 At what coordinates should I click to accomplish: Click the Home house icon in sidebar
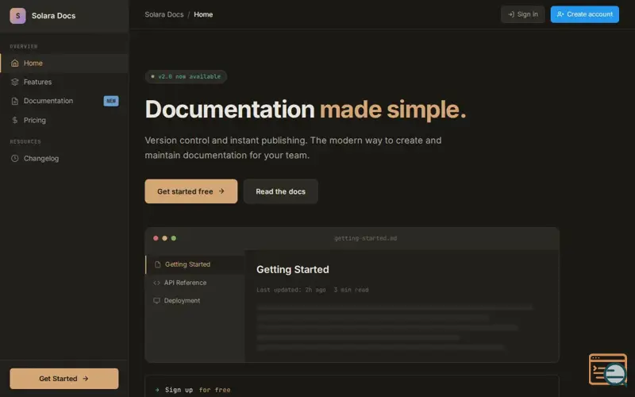tap(15, 64)
